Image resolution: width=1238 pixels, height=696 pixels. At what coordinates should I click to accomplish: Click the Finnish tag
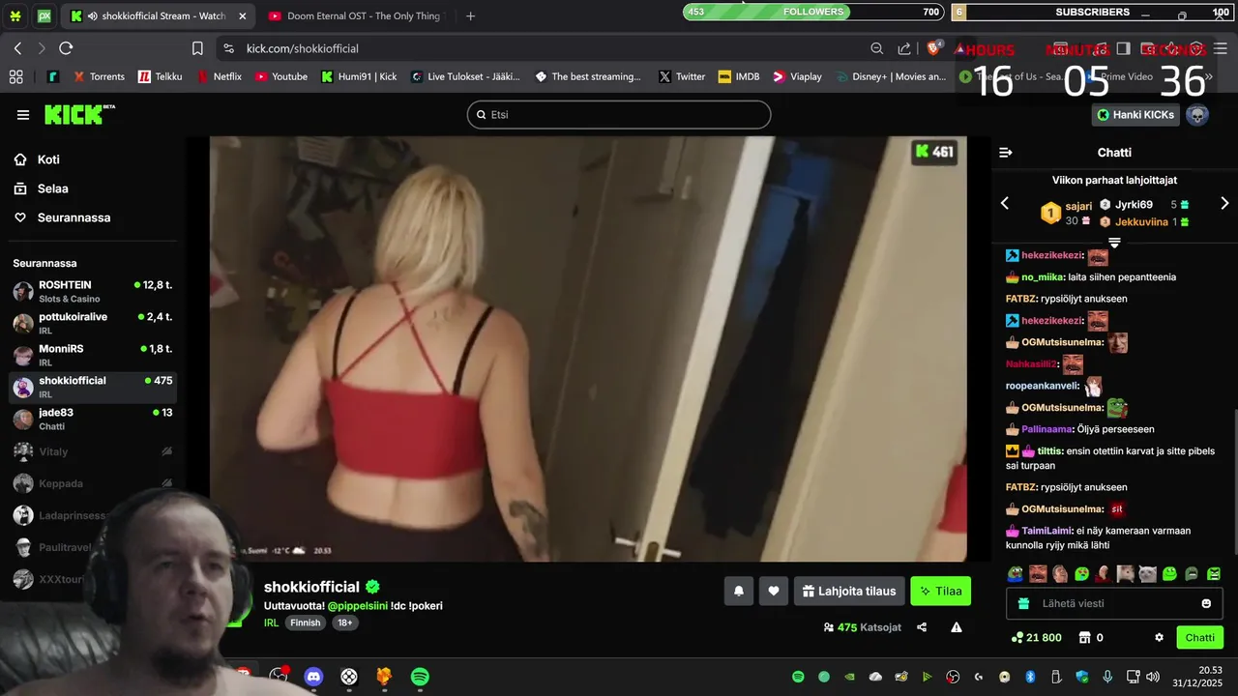click(x=305, y=623)
